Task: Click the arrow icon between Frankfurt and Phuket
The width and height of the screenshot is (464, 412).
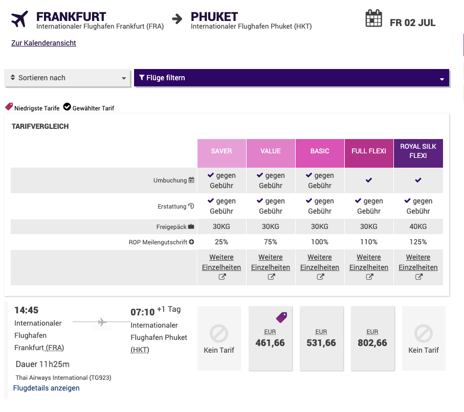Action: pyautogui.click(x=177, y=19)
